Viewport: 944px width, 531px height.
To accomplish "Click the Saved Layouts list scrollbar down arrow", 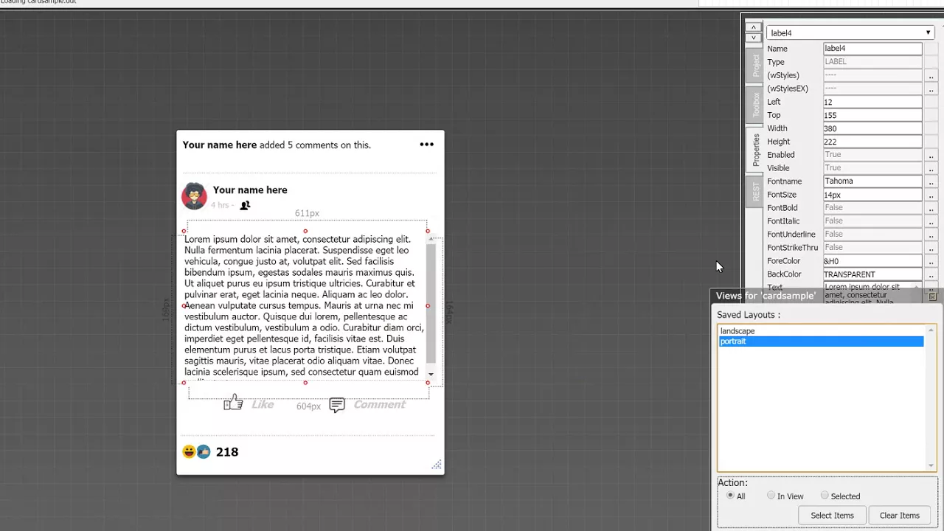I will pyautogui.click(x=931, y=465).
